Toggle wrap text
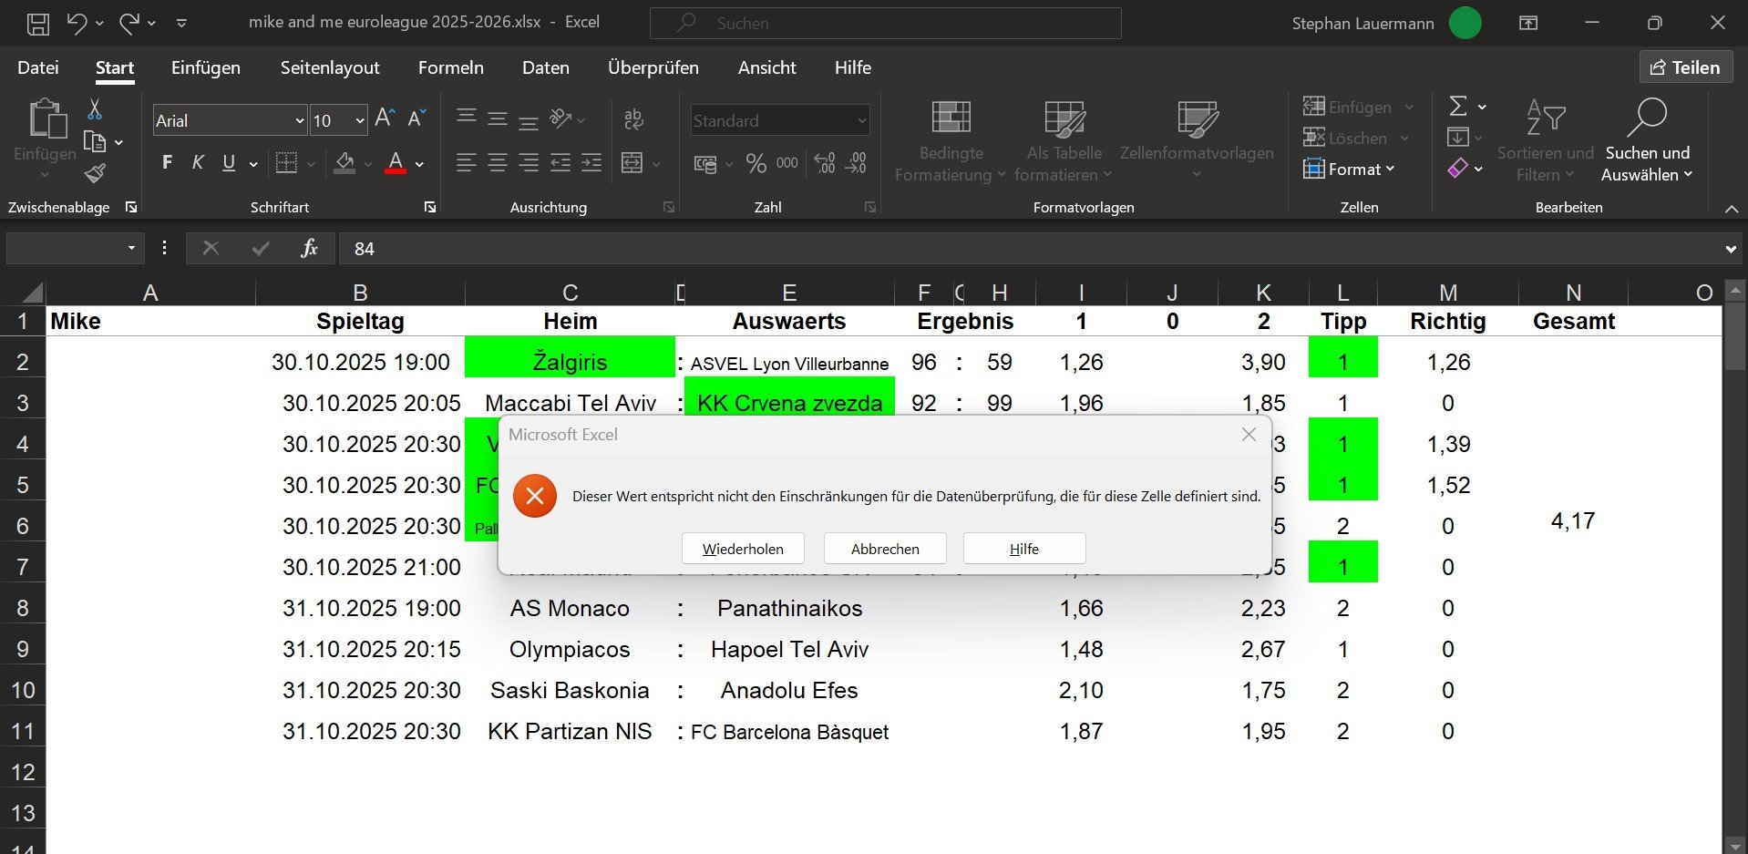Image resolution: width=1748 pixels, height=854 pixels. [x=633, y=118]
